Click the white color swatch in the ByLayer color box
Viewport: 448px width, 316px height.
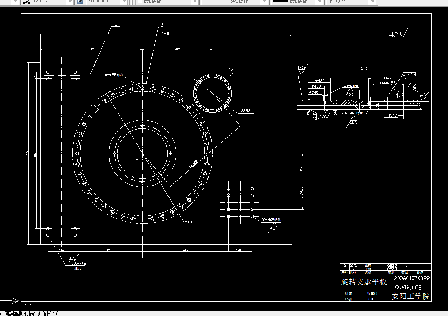(140, 1)
